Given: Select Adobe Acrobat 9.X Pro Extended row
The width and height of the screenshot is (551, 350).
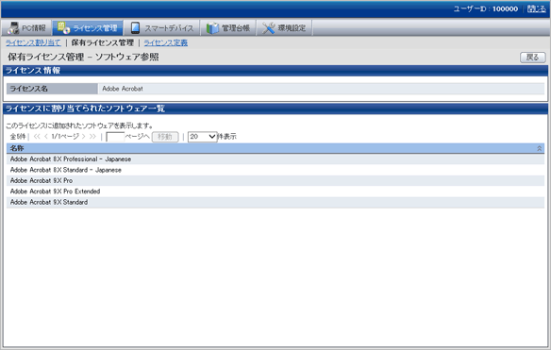Looking at the screenshot, I should click(x=275, y=192).
